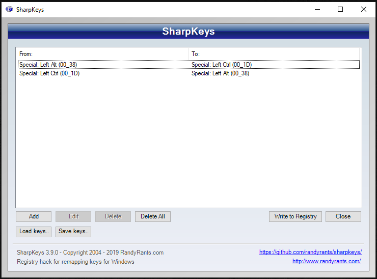Open the GitHub sharpkeys repository link
The height and width of the screenshot is (279, 377).
(310, 252)
